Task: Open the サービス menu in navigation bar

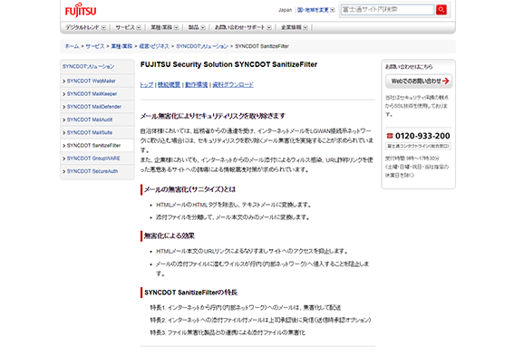Action: click(128, 27)
